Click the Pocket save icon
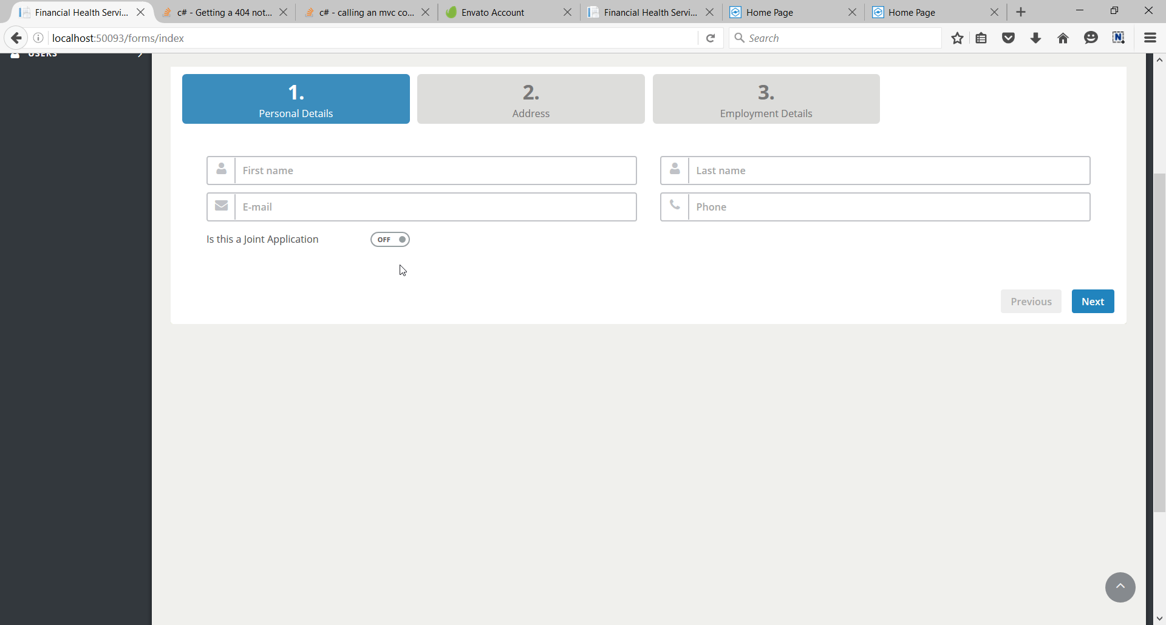 [1009, 38]
